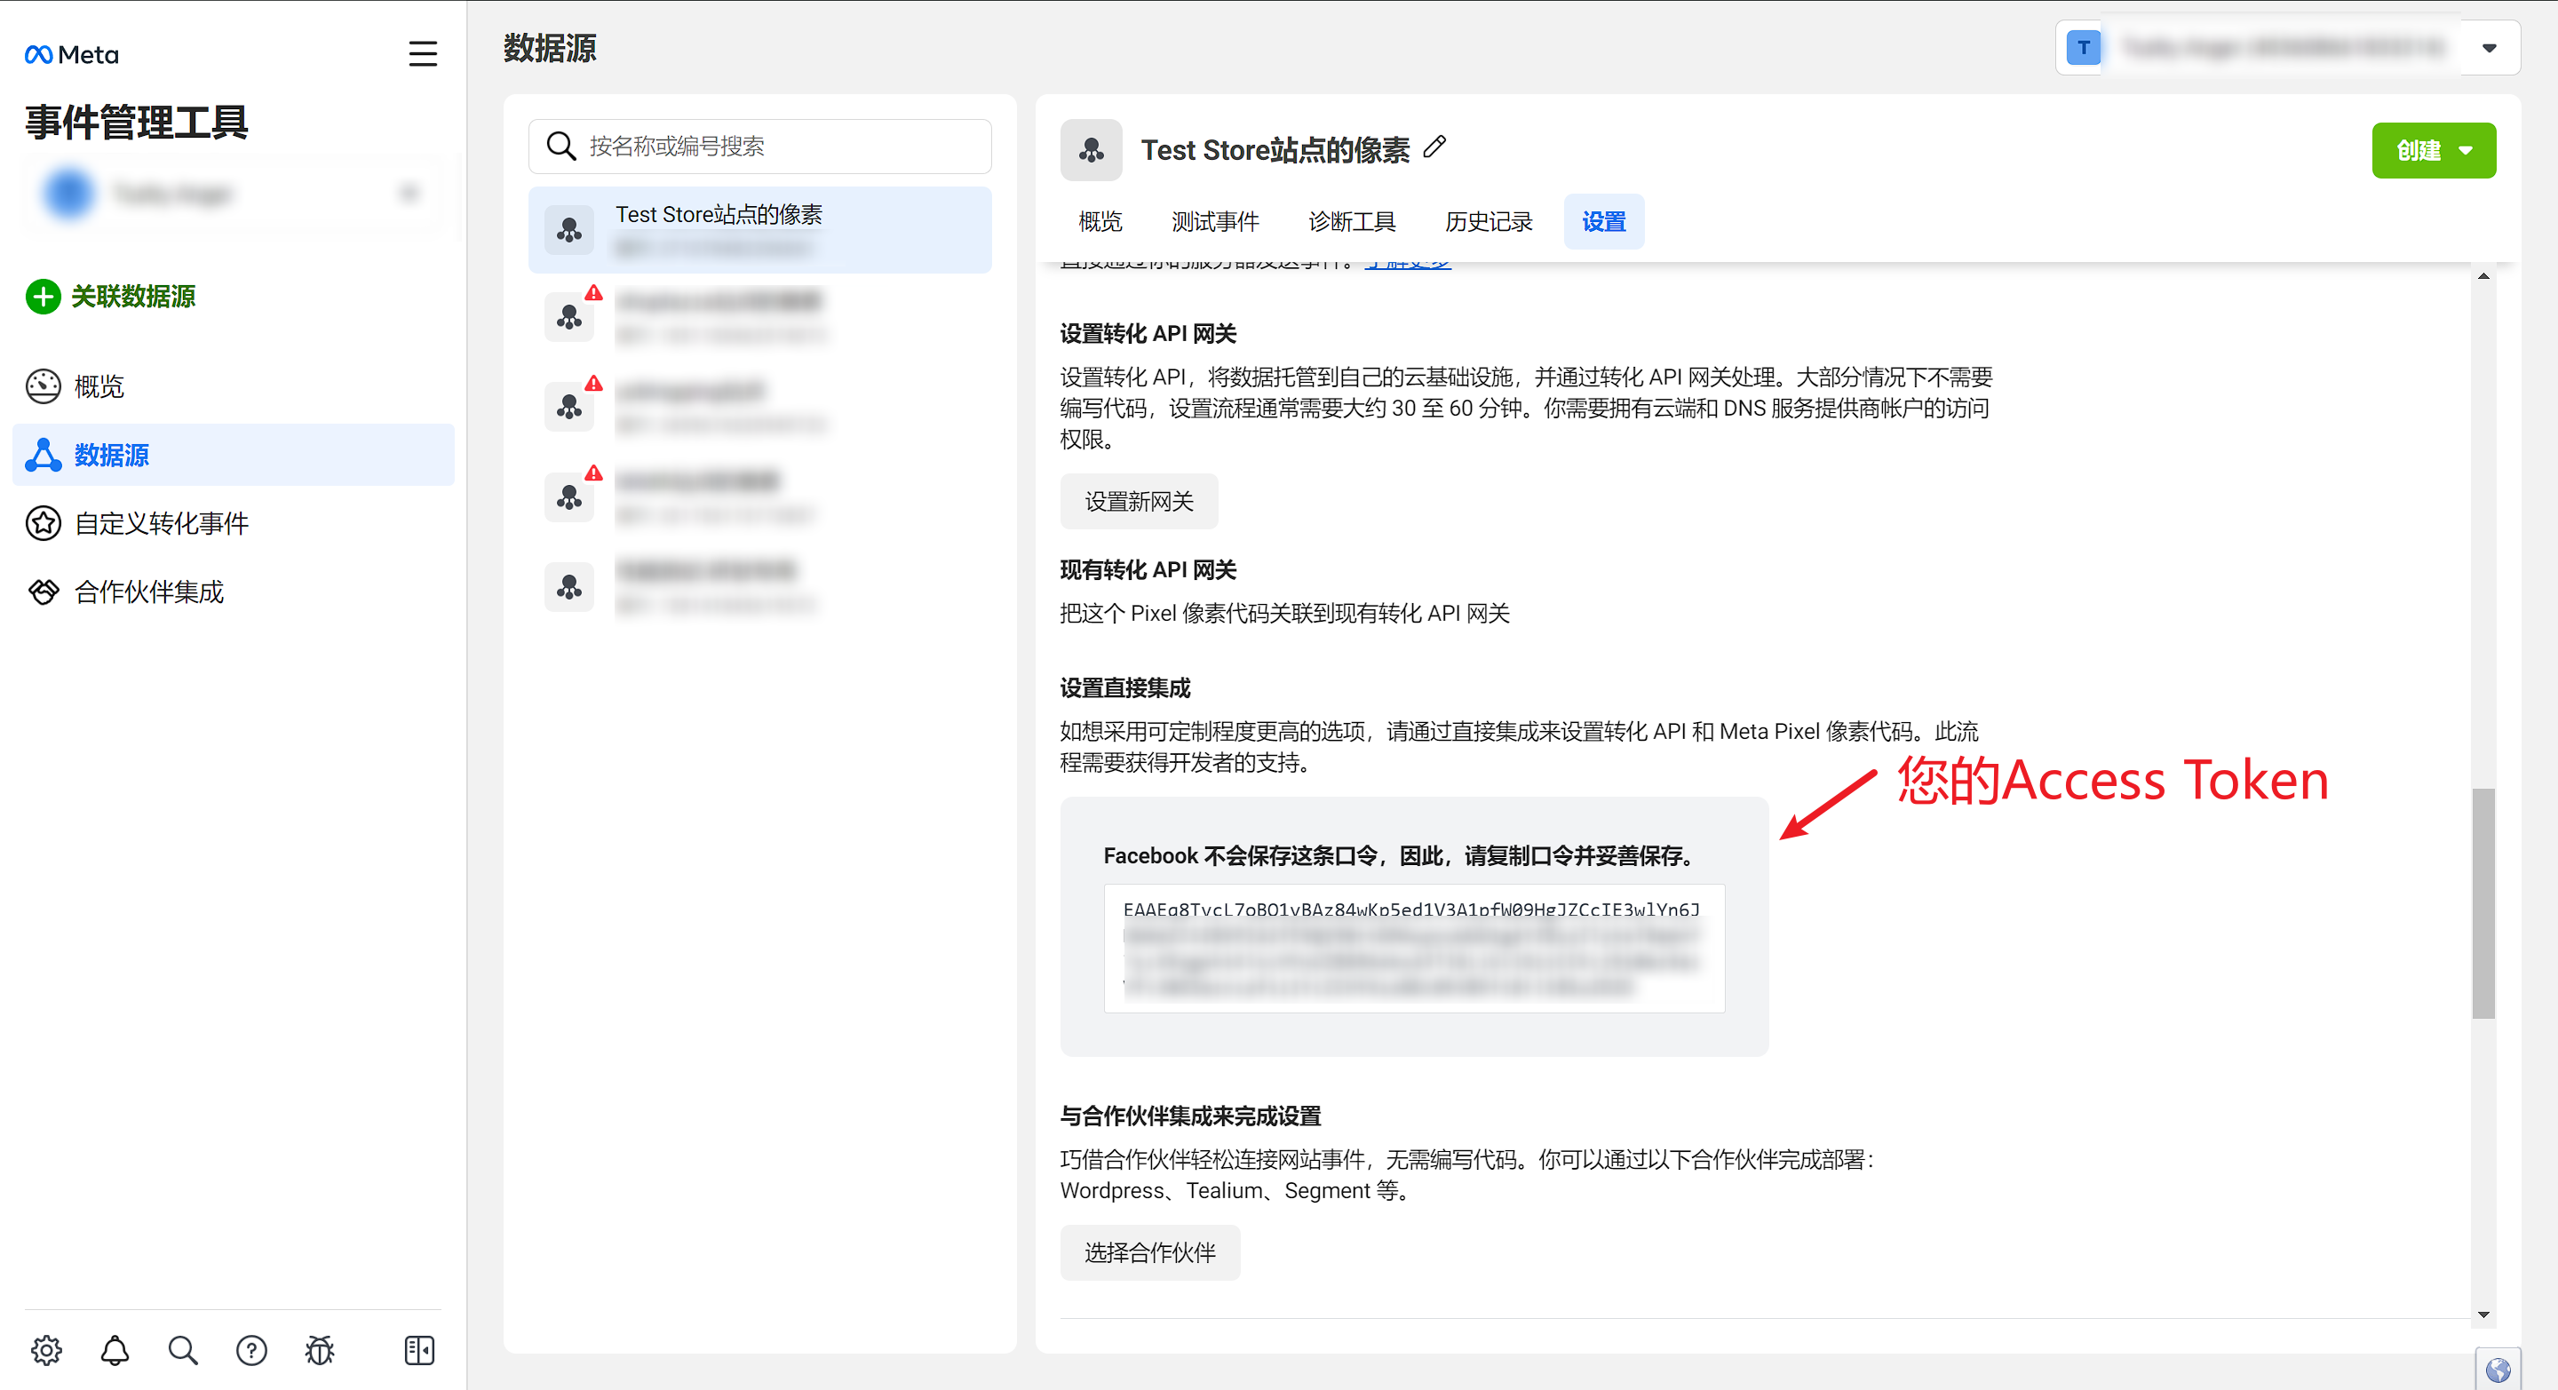
Task: Click the globe icon at bottom right corner
Action: tap(2498, 1370)
